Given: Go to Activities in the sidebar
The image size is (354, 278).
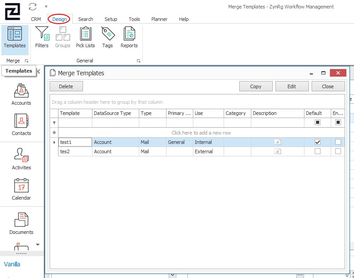Looking at the screenshot, I should [x=21, y=159].
